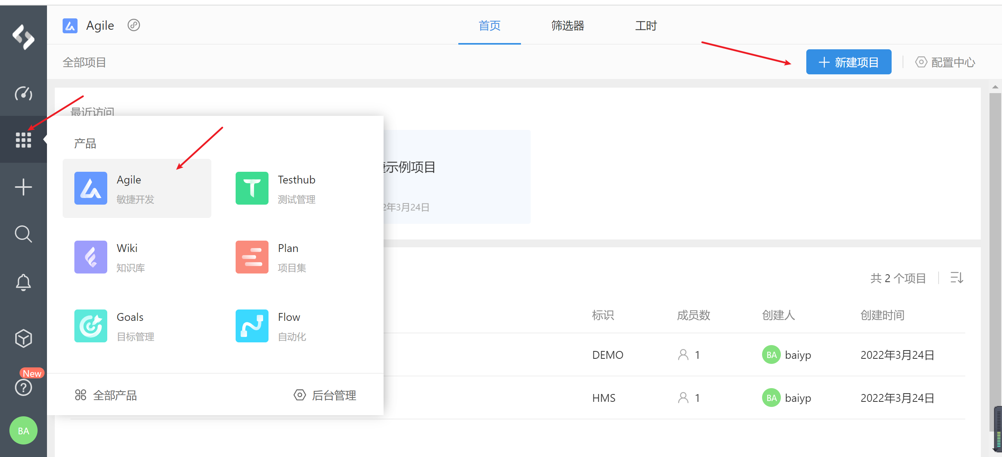Open 配置中心 settings link

pos(945,62)
